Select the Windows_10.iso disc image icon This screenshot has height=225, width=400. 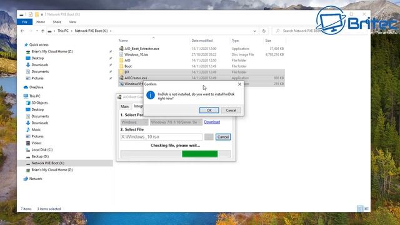121,54
